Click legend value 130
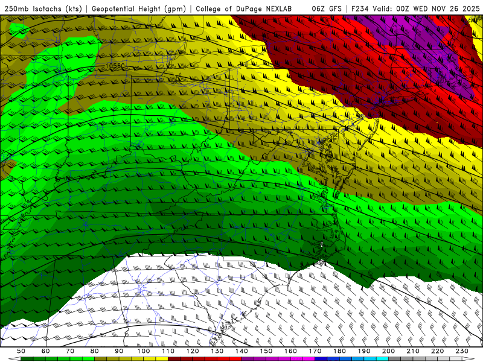The height and width of the screenshot is (362, 483). pos(217,351)
